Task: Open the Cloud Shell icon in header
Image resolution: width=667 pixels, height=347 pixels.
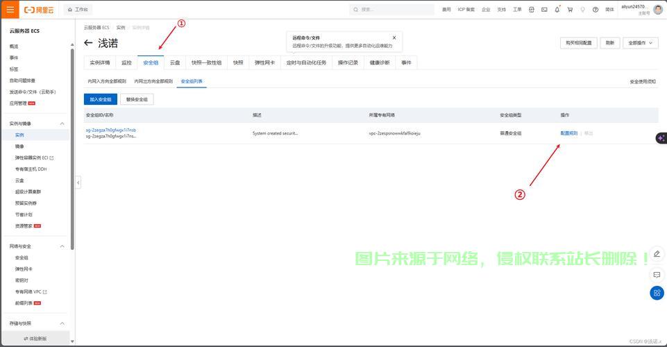Action: (x=531, y=9)
